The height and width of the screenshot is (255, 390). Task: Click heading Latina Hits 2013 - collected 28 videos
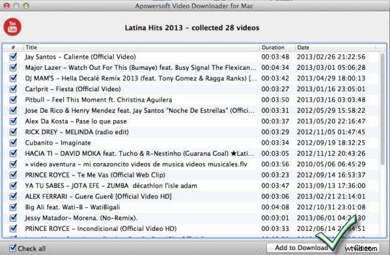pyautogui.click(x=192, y=27)
